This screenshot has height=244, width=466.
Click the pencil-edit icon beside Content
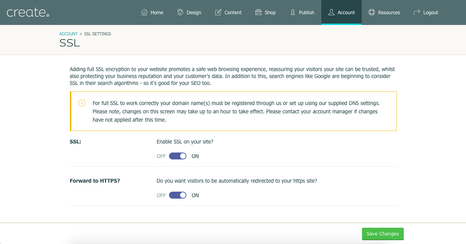[x=218, y=12]
